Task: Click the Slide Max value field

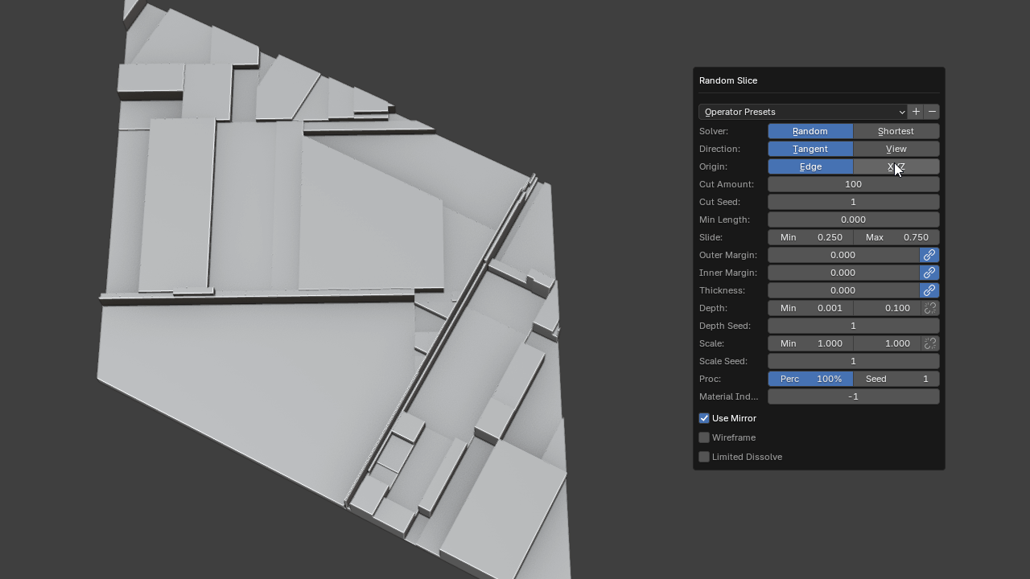Action: pyautogui.click(x=896, y=237)
